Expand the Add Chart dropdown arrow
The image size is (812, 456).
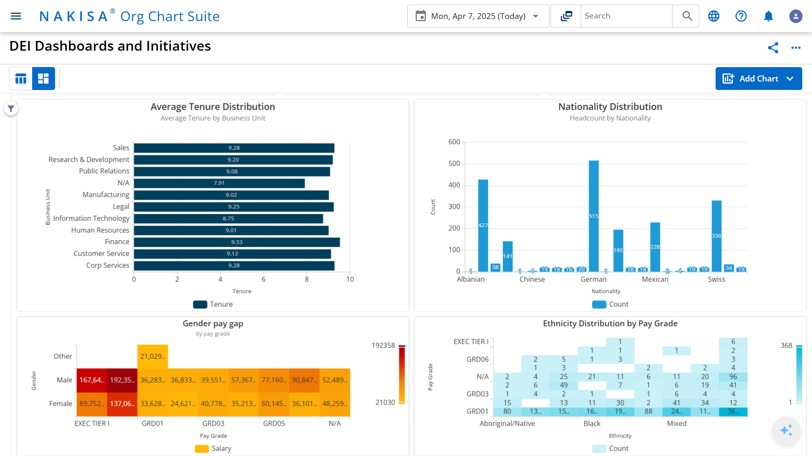coord(790,79)
